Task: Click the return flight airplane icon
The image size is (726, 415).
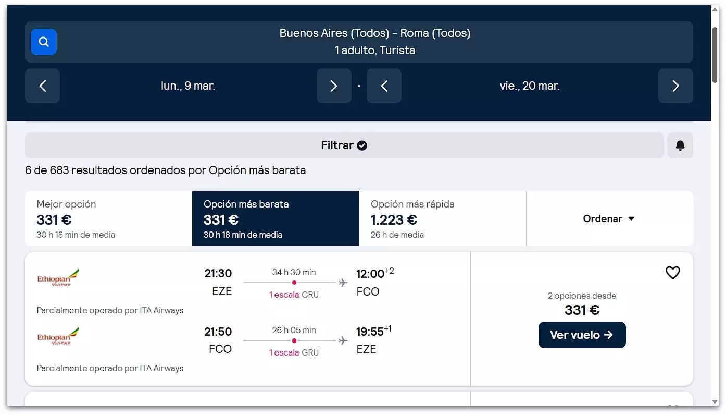Action: point(343,341)
